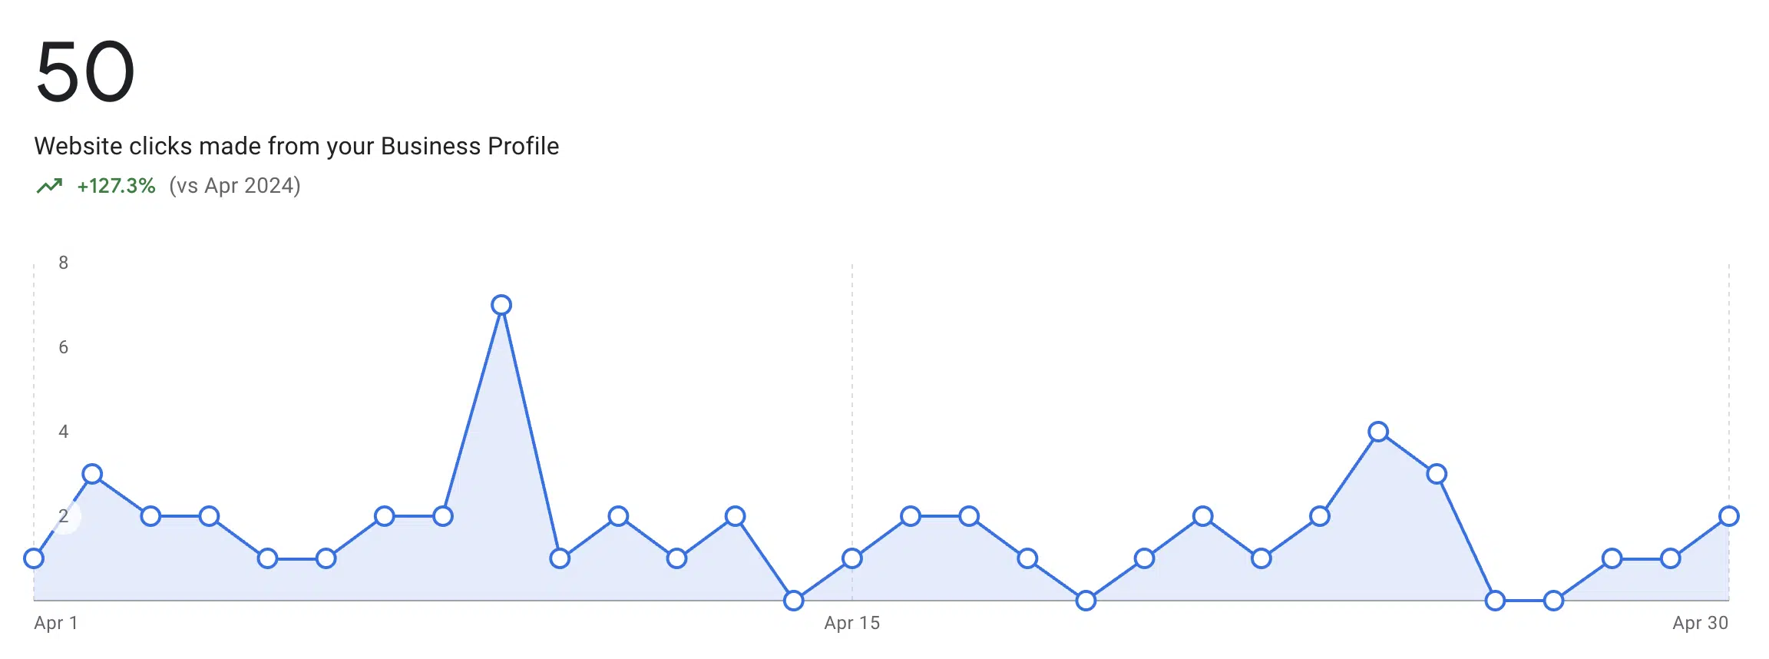Image resolution: width=1769 pixels, height=659 pixels.
Task: Select the zero-value point just before Apr 15
Action: pyautogui.click(x=794, y=601)
